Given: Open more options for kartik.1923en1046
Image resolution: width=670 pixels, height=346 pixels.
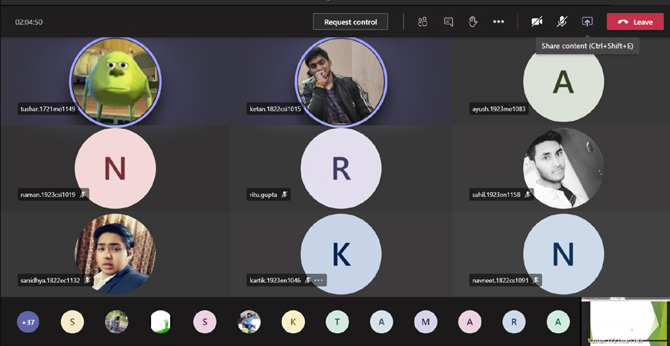Looking at the screenshot, I should [x=318, y=281].
